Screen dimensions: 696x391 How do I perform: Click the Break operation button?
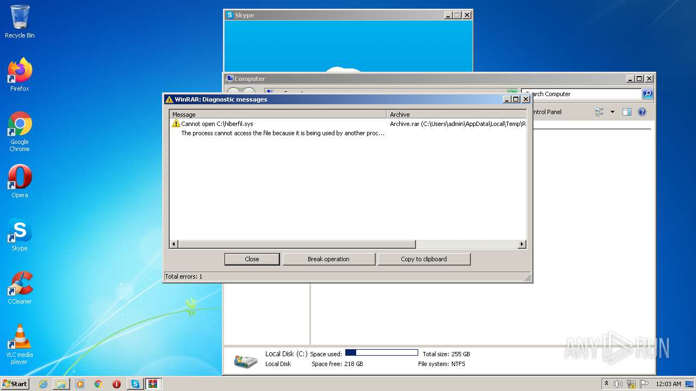pyautogui.click(x=328, y=259)
